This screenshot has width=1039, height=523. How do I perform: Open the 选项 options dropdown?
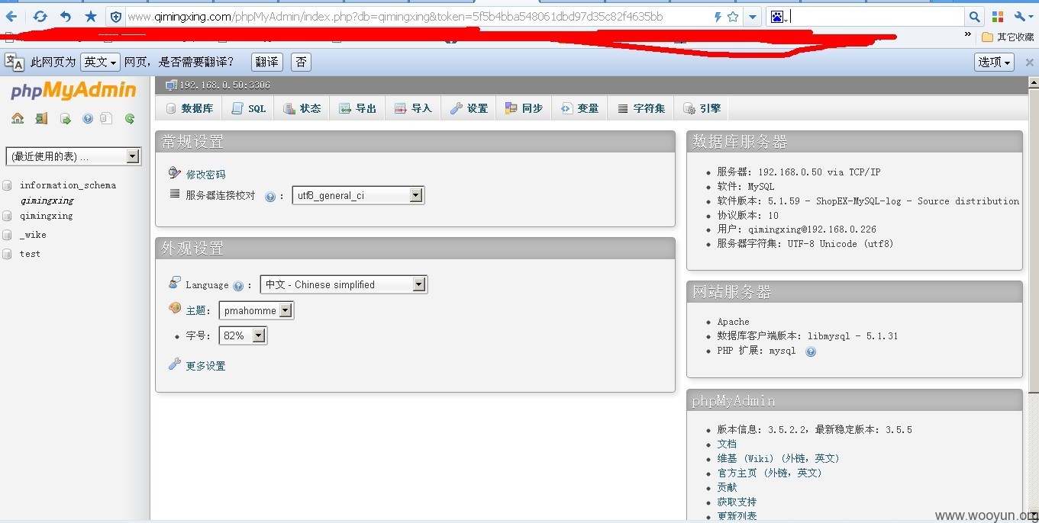tap(995, 62)
